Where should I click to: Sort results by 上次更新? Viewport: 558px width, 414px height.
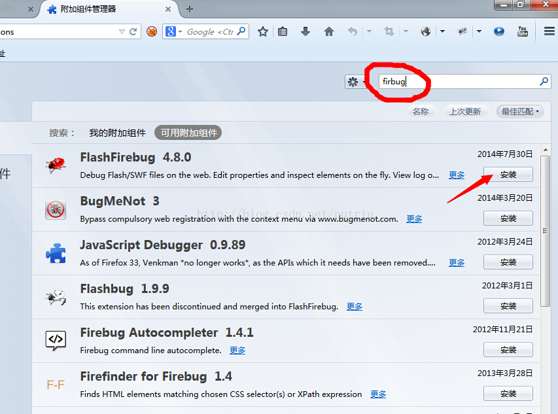tap(464, 112)
